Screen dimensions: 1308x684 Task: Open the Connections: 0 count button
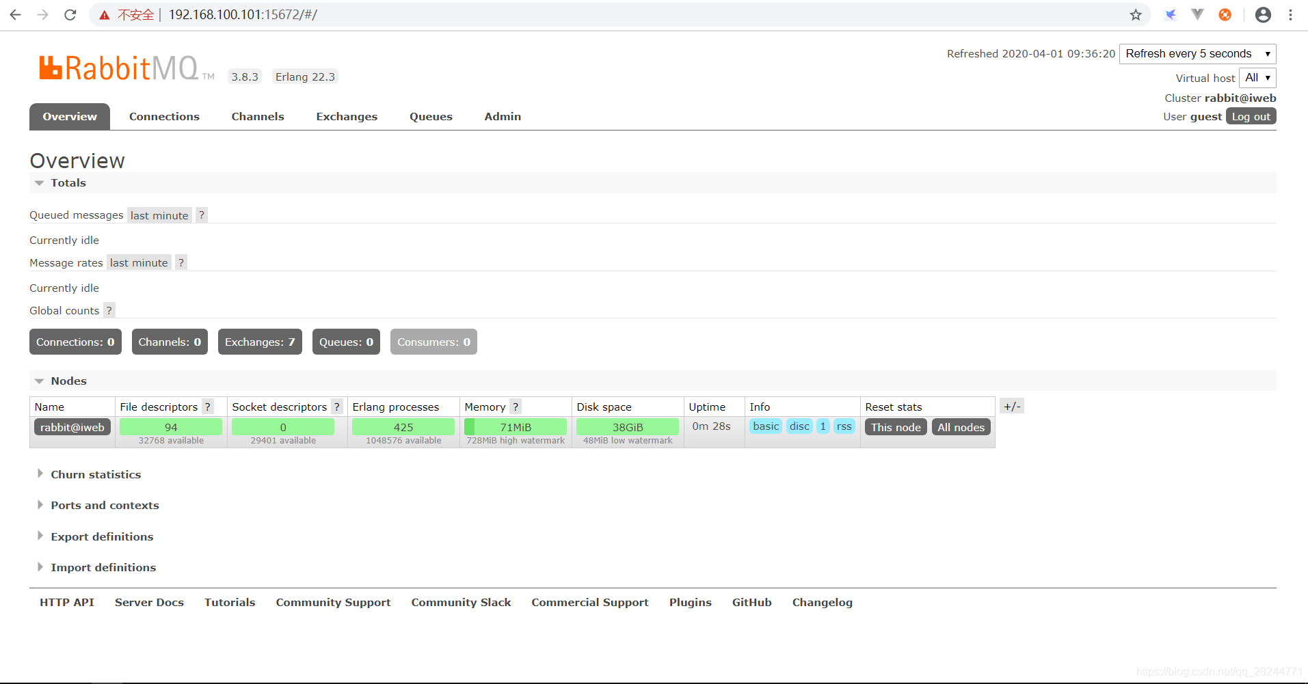(75, 342)
